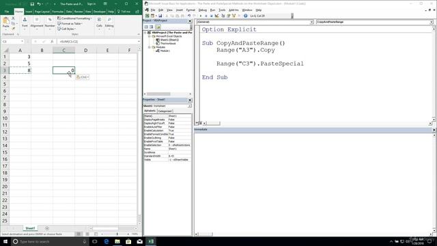437x246 pixels.
Task: Open VBA Help question mark icon
Action: pos(246,16)
